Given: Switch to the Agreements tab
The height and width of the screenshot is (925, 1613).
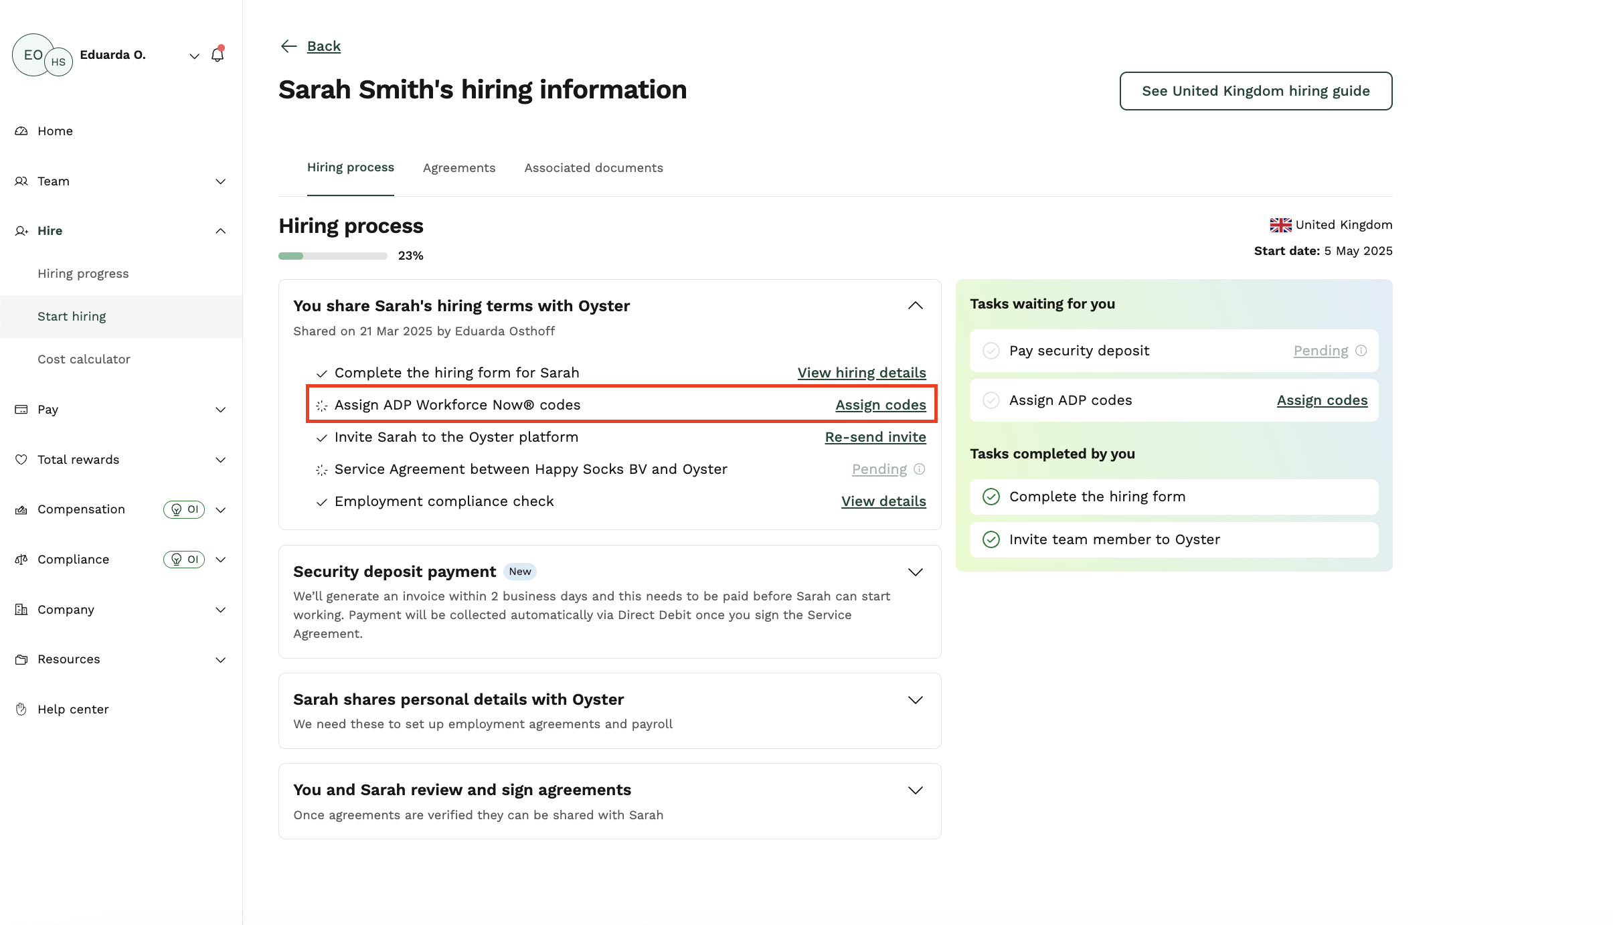Looking at the screenshot, I should pyautogui.click(x=459, y=167).
